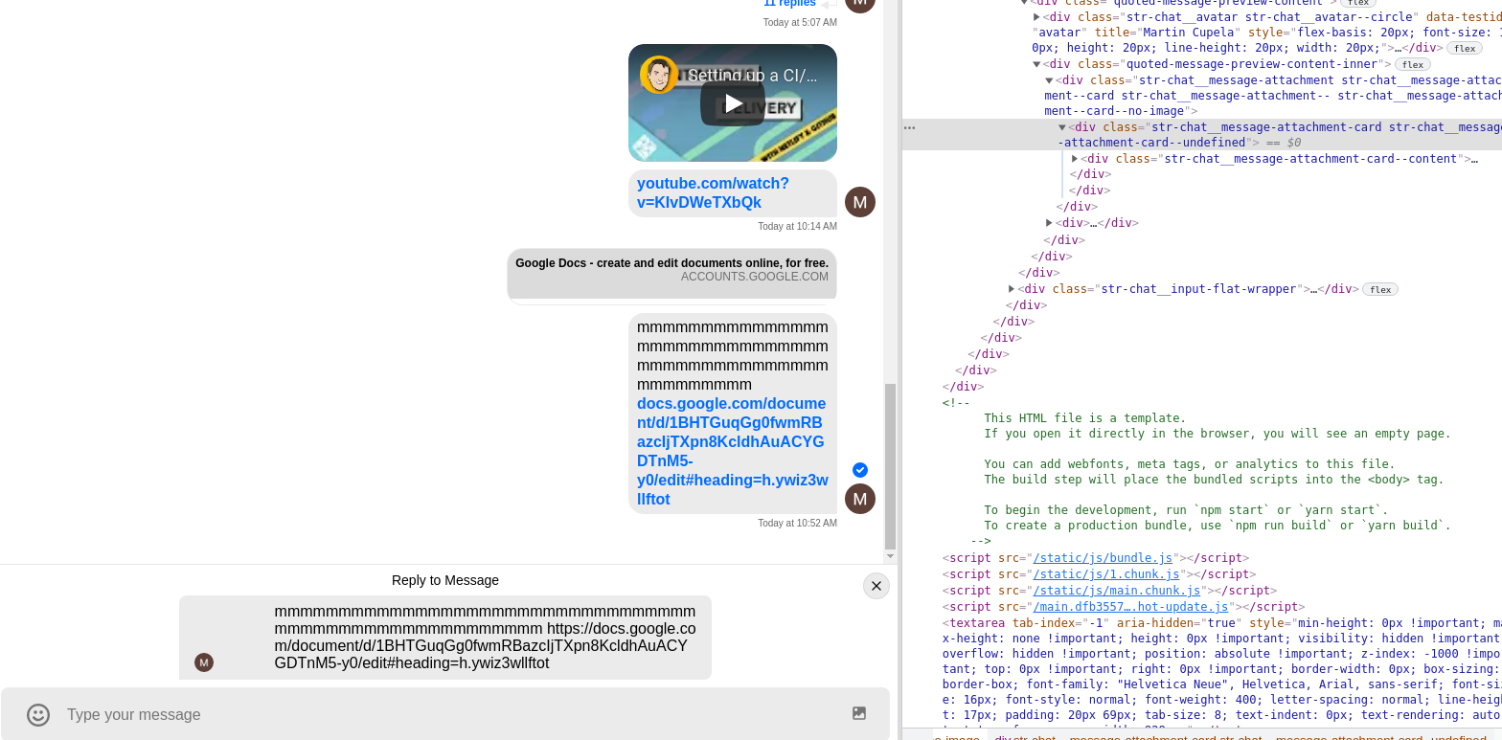
Task: Collapse the quoted-message-preview-content-inner node
Action: coord(1036,64)
